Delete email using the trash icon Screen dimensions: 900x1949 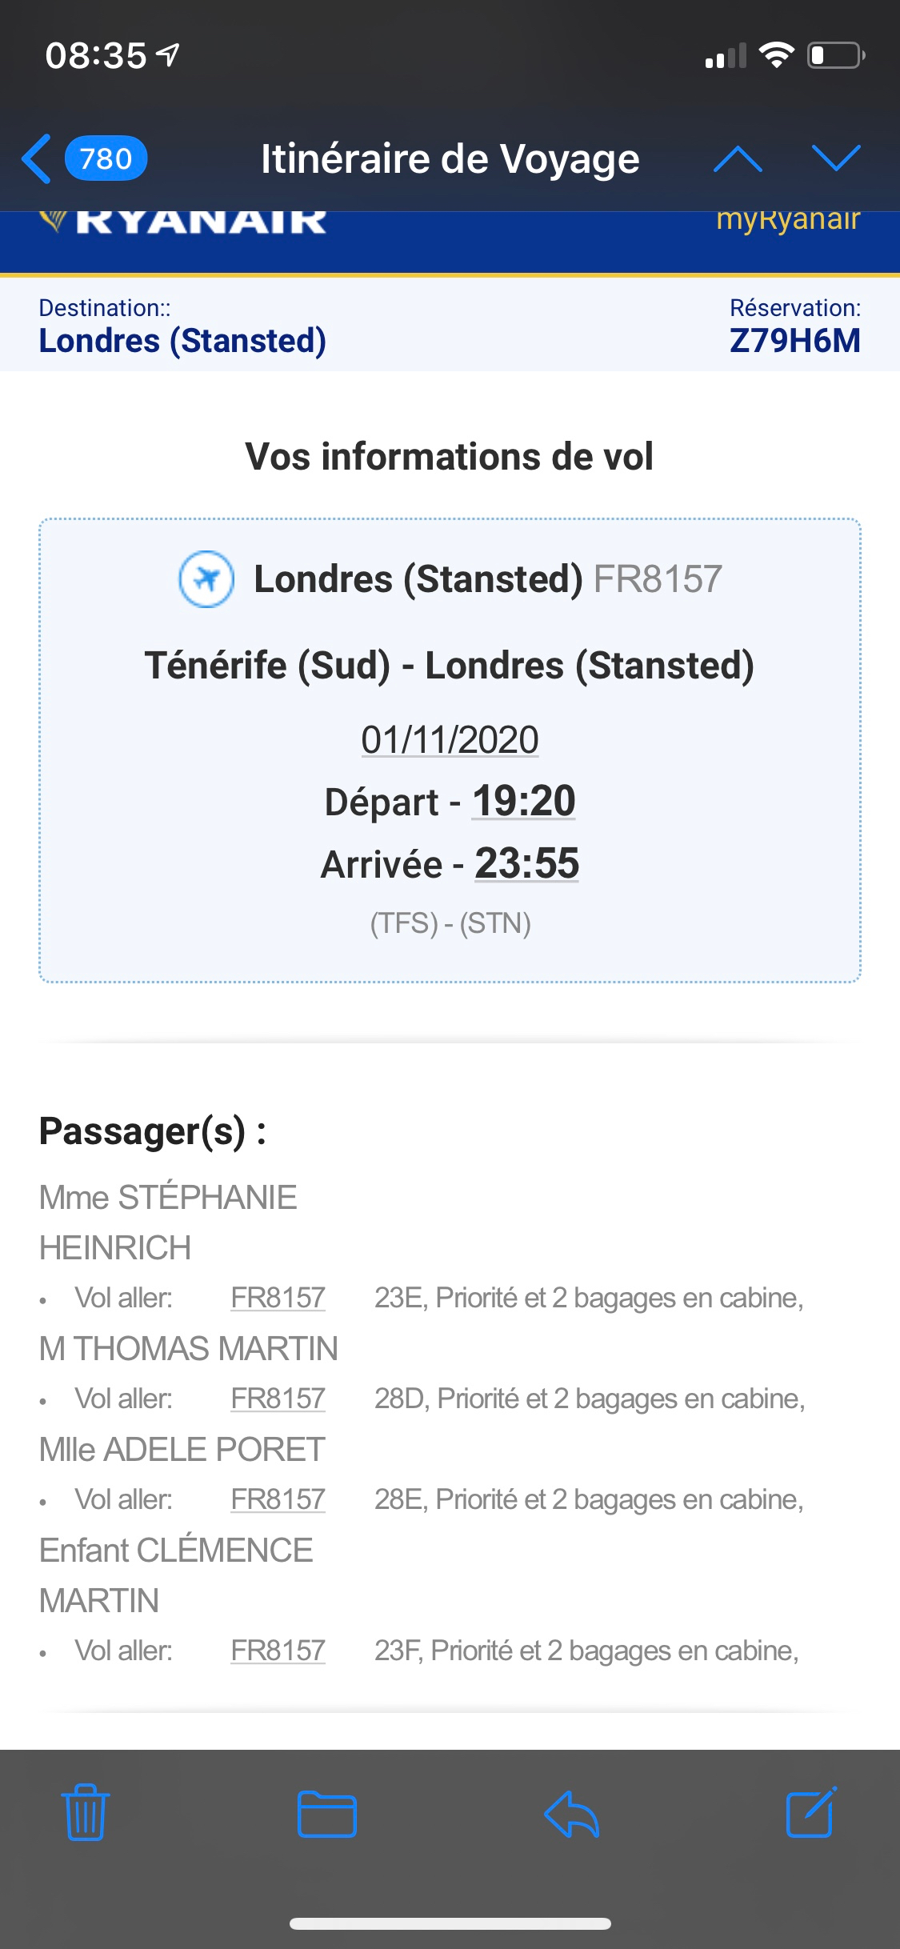pyautogui.click(x=85, y=1812)
